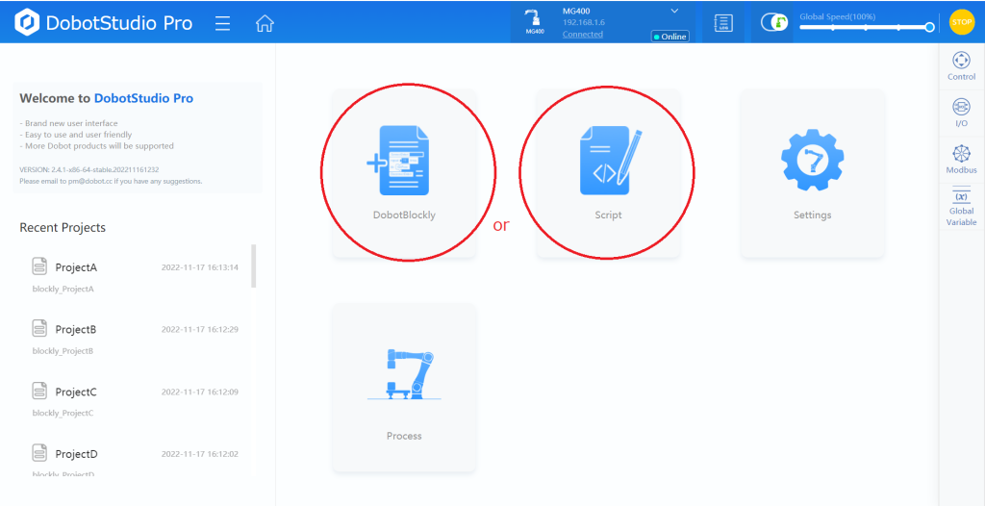Click the Recent Projects heading
Viewport: 985px width, 506px height.
point(63,228)
